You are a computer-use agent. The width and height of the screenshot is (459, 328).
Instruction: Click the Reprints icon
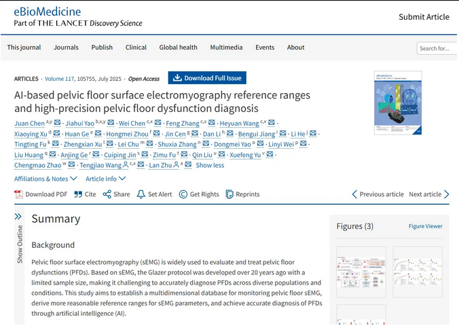(x=229, y=194)
